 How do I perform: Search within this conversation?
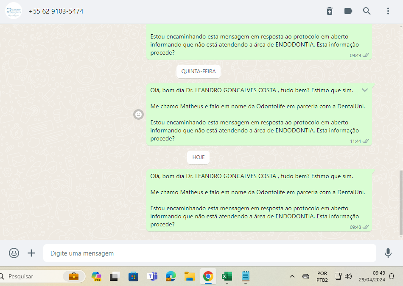pyautogui.click(x=367, y=11)
